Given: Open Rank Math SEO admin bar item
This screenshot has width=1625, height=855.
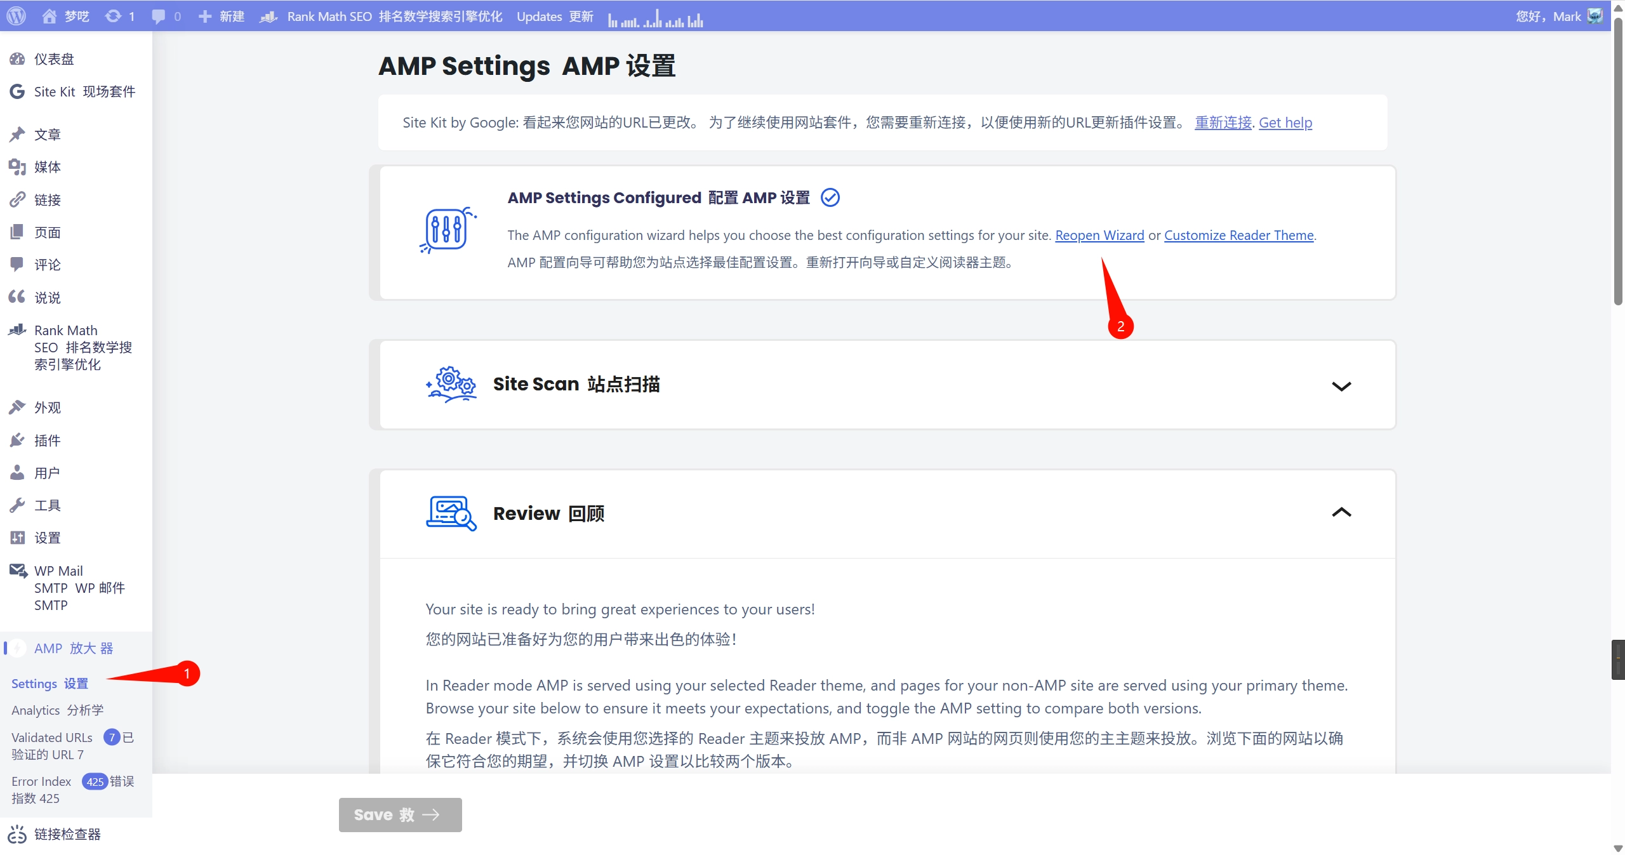Looking at the screenshot, I should pos(381,17).
